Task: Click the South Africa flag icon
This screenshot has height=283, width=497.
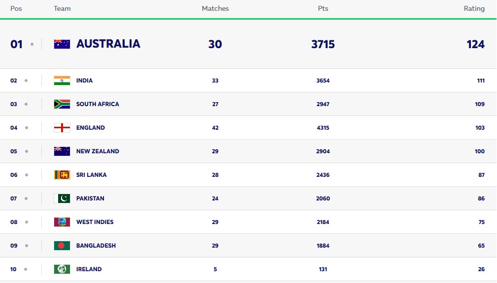Action: pyautogui.click(x=62, y=104)
